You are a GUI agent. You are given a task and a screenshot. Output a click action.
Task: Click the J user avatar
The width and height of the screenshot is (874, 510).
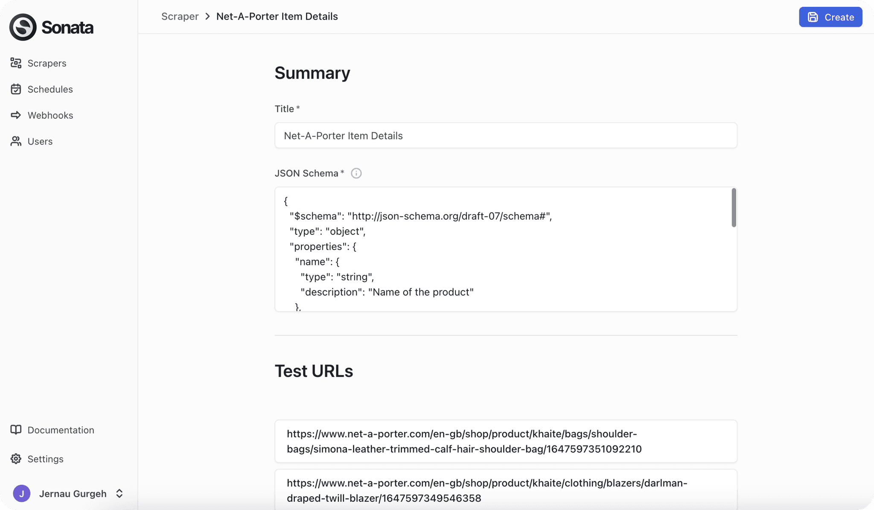(x=22, y=494)
